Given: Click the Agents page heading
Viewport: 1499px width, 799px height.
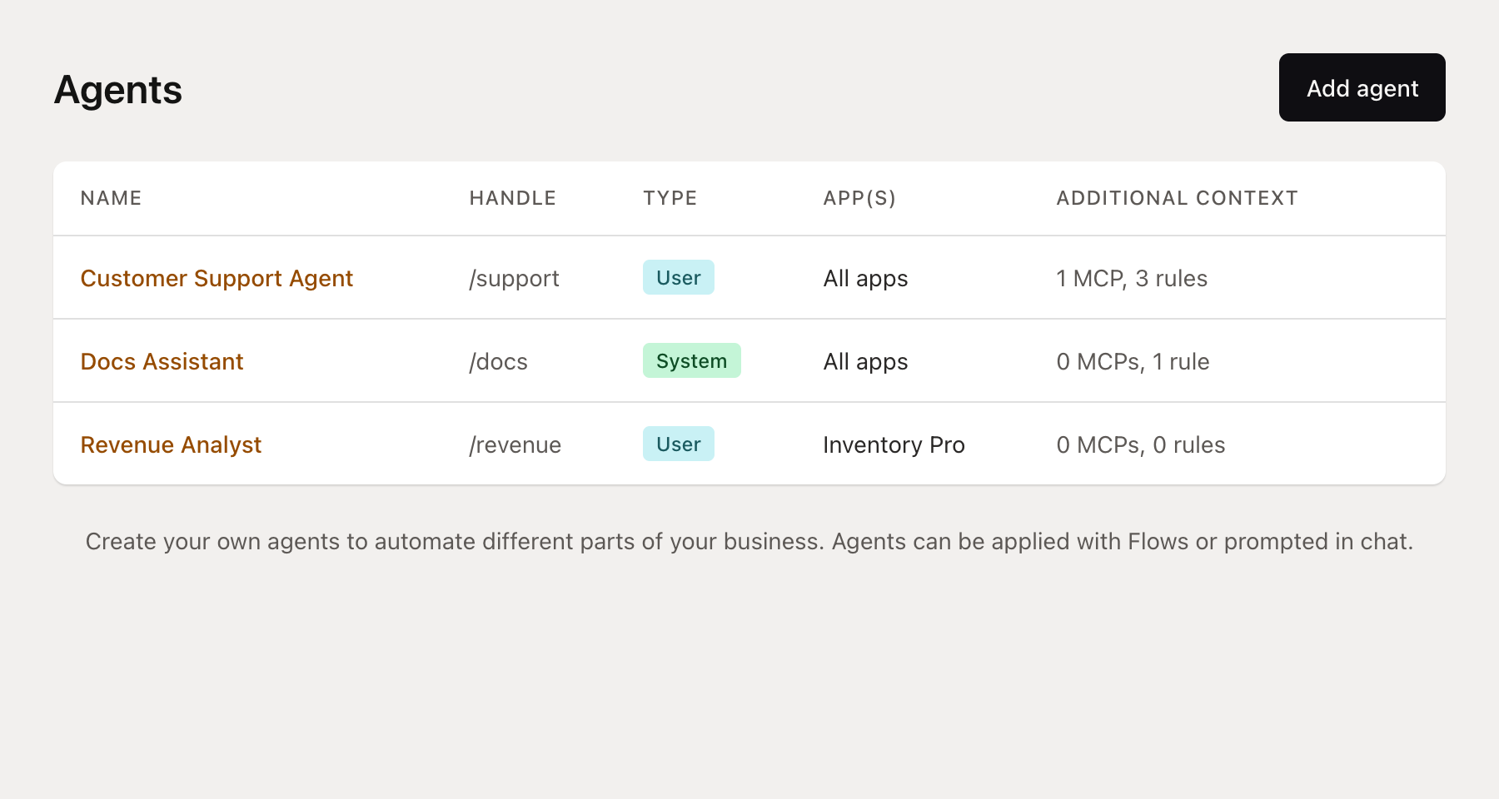Looking at the screenshot, I should (117, 89).
